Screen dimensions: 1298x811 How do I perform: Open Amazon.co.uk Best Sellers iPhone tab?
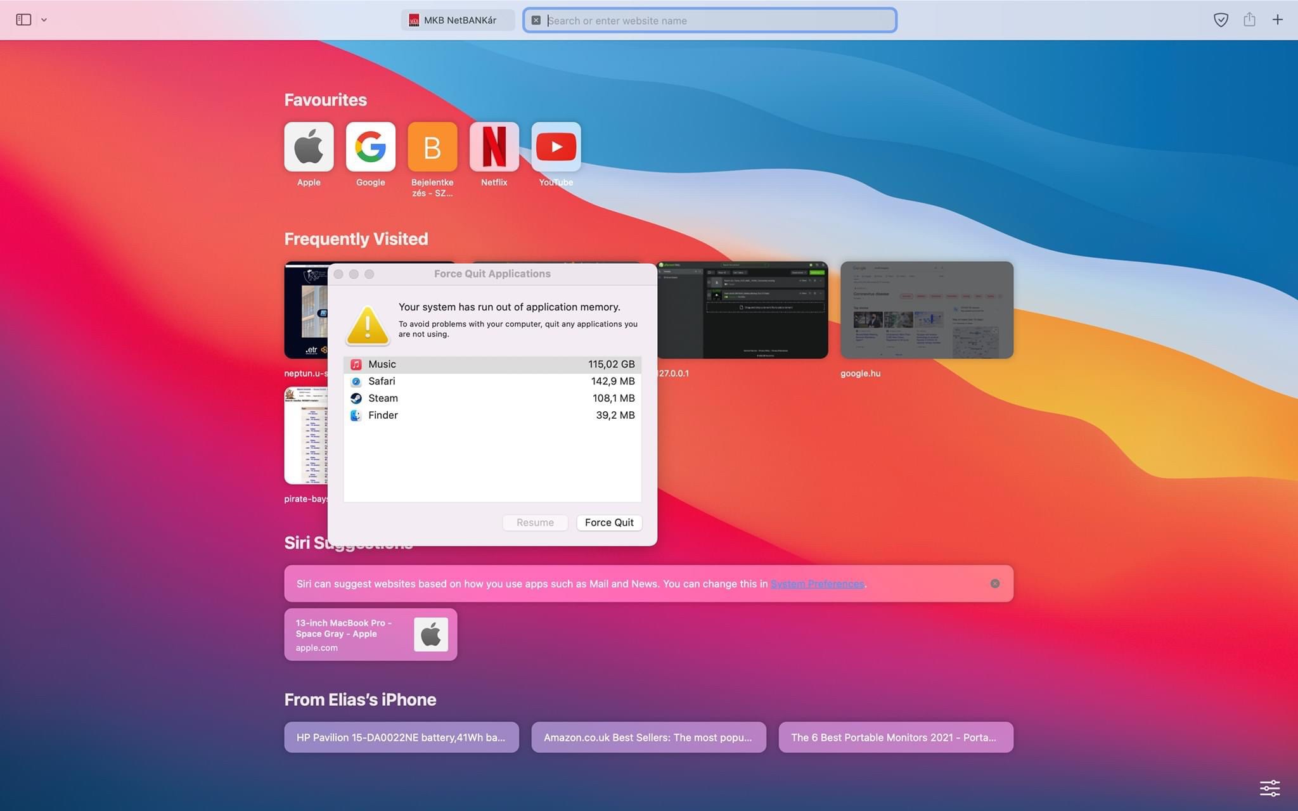[648, 738]
